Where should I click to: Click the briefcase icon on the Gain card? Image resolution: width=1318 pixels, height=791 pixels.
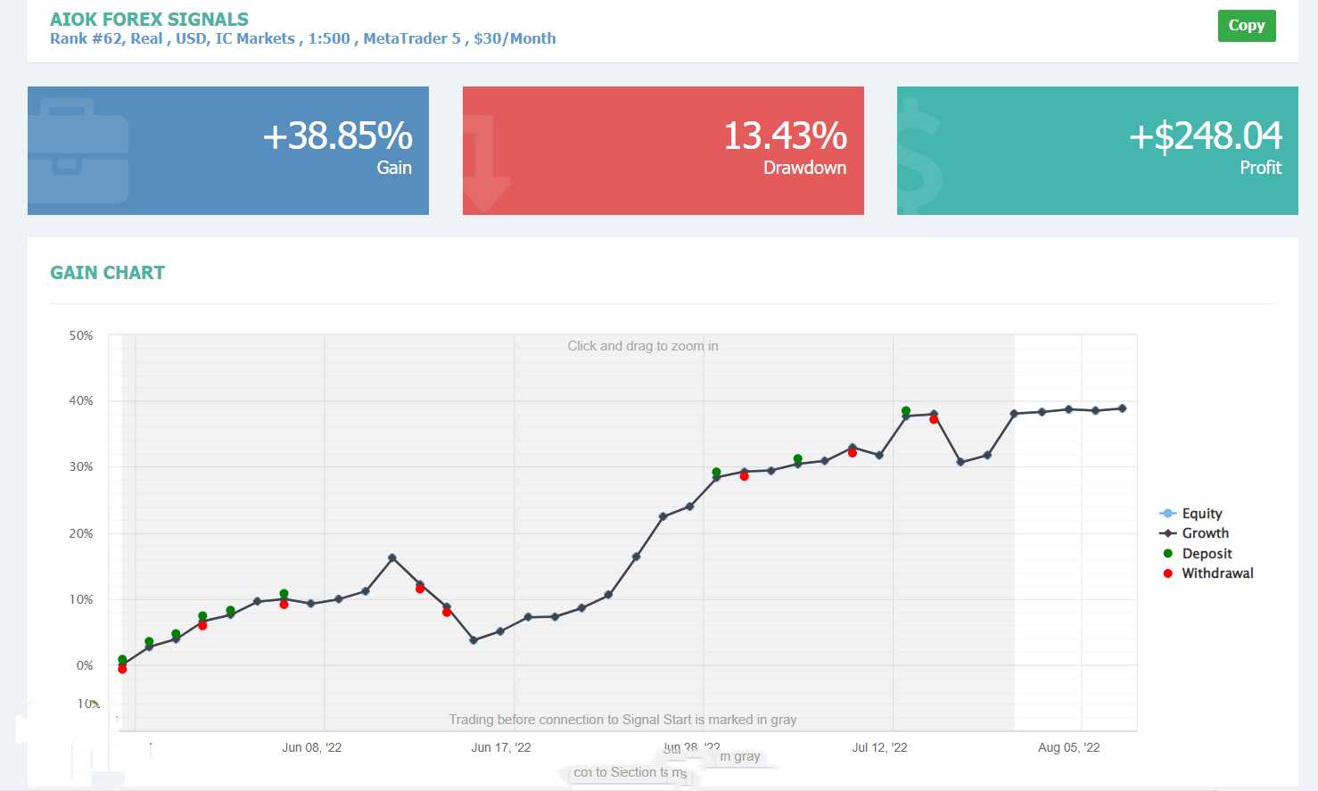tap(78, 151)
